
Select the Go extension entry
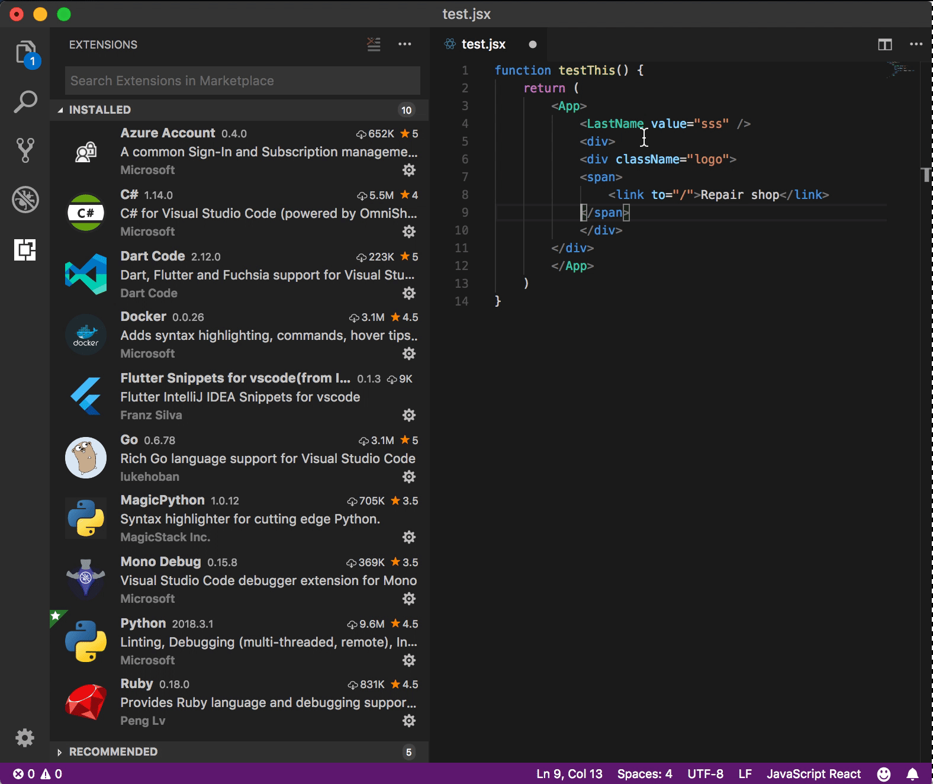point(239,458)
